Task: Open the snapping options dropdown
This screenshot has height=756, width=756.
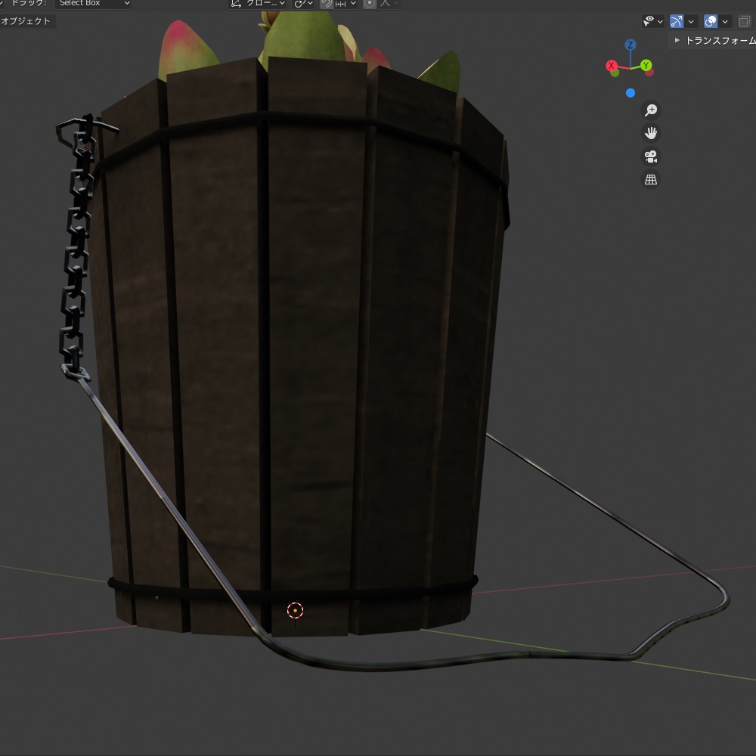Action: tap(352, 4)
